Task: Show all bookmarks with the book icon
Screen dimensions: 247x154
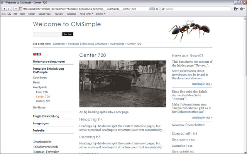Action: (9, 14)
